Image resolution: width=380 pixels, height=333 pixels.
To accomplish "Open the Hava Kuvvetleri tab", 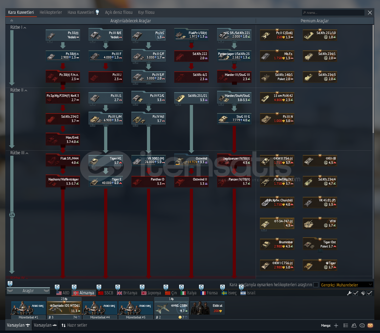I will tap(83, 12).
